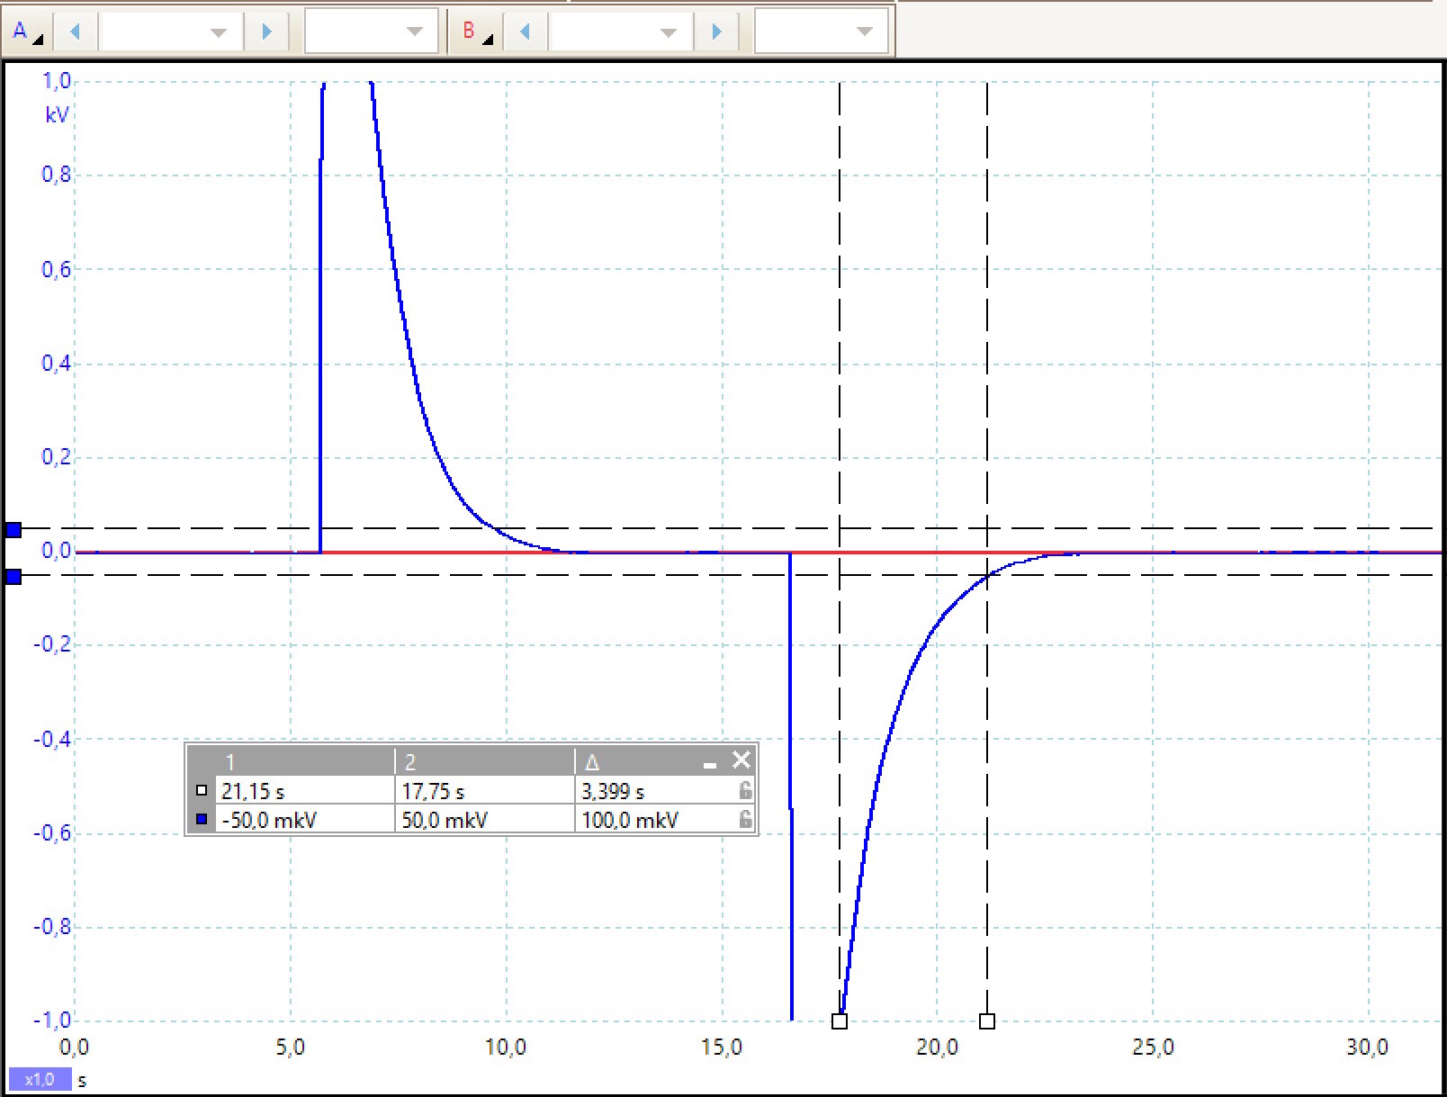Viewport: 1447px width, 1097px height.
Task: Close the ruler measurement legend
Action: pyautogui.click(x=741, y=760)
